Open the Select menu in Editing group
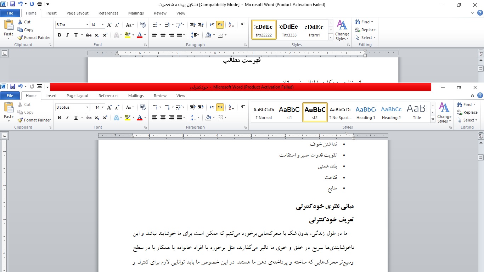484x272 pixels. pos(467,120)
